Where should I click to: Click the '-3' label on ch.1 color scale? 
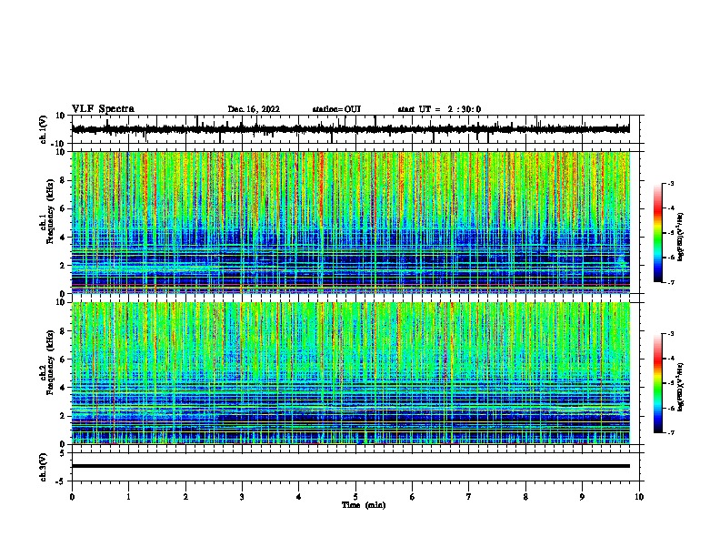(x=671, y=183)
